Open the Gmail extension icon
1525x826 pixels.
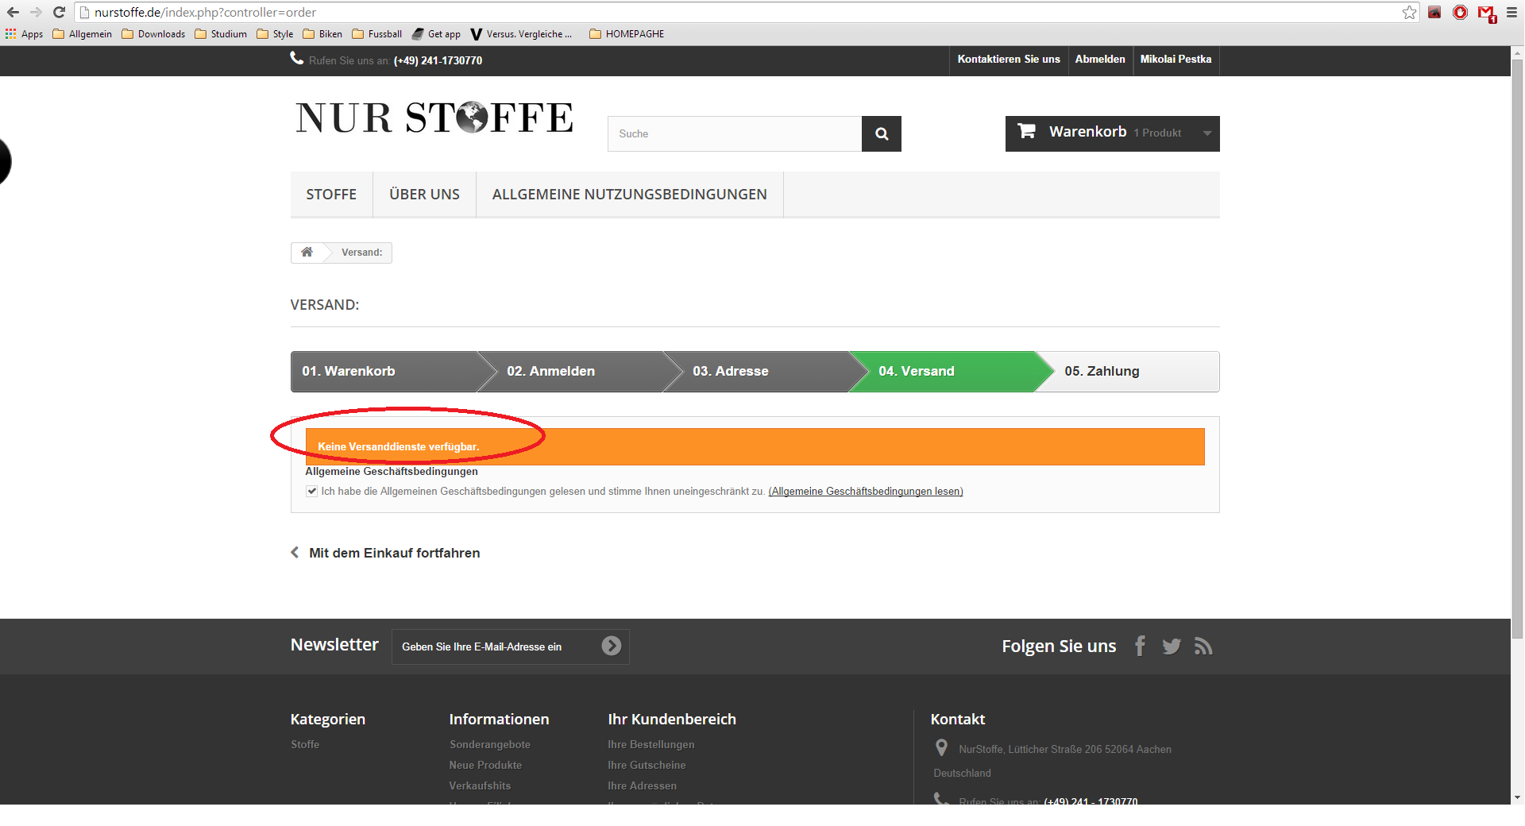pos(1486,13)
